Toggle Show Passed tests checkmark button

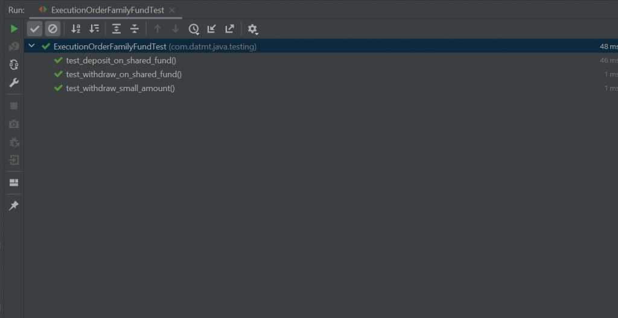34,29
